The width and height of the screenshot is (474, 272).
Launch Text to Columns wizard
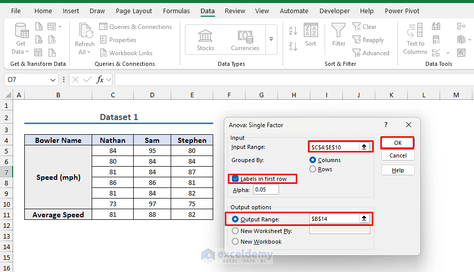coord(415,39)
